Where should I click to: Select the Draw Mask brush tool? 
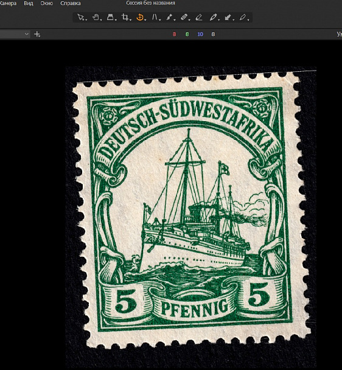tap(169, 18)
